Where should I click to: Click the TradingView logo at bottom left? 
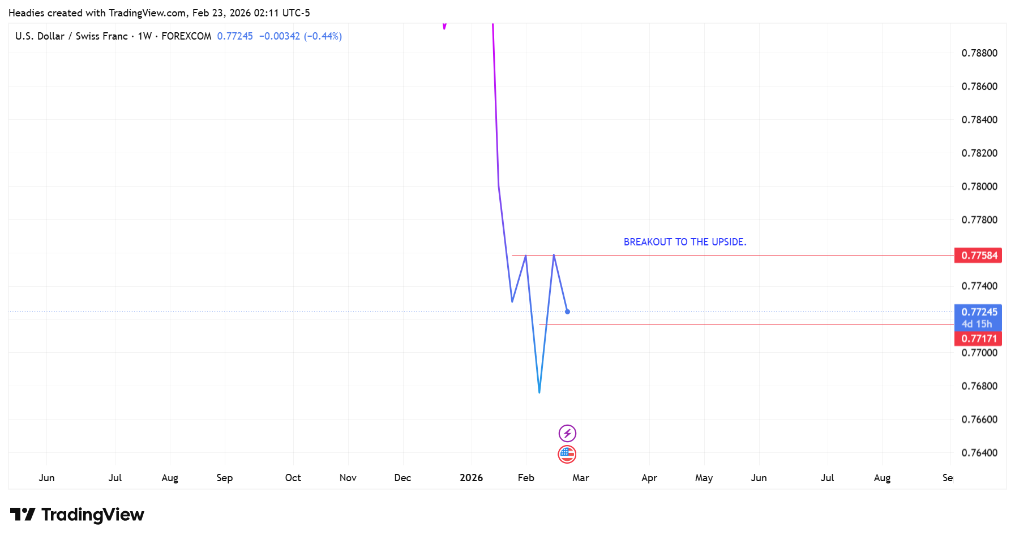tap(78, 515)
